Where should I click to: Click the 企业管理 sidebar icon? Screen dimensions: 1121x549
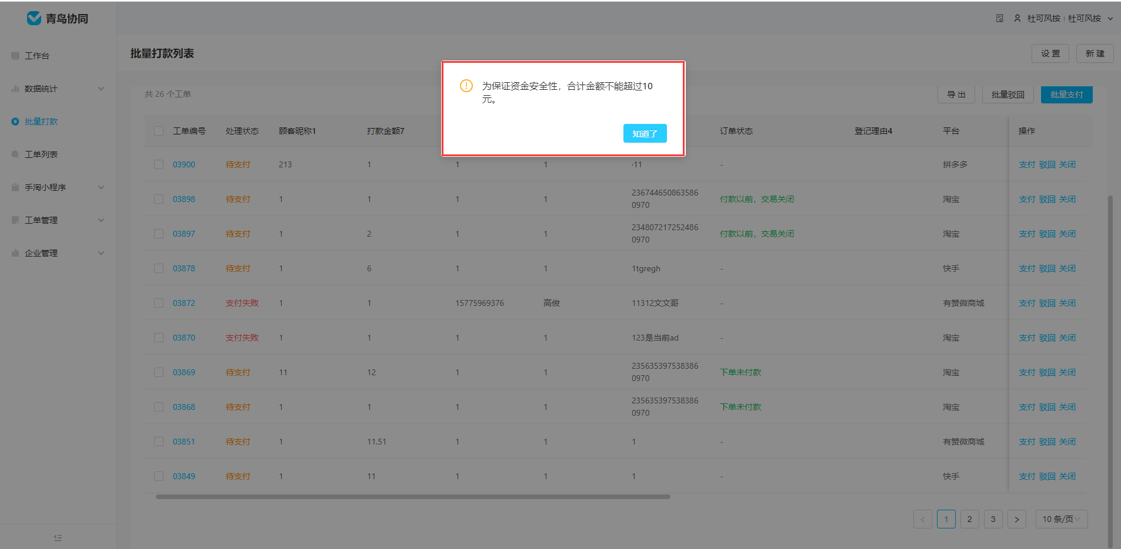coord(15,253)
